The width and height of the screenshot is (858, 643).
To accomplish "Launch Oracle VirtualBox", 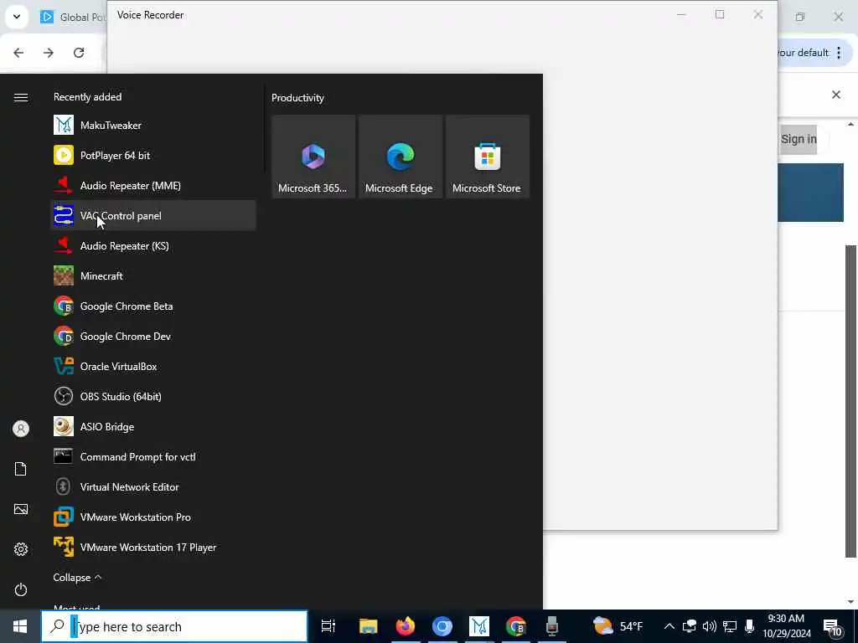I will coord(153,367).
